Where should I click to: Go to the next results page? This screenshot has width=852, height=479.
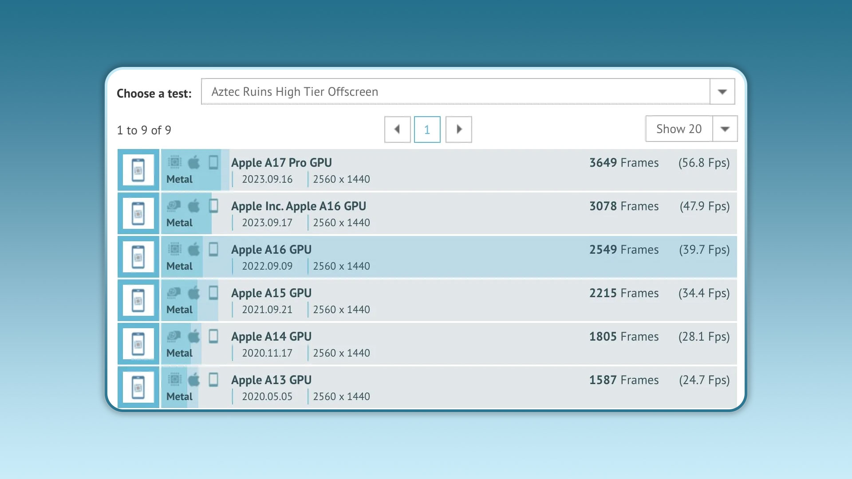458,130
